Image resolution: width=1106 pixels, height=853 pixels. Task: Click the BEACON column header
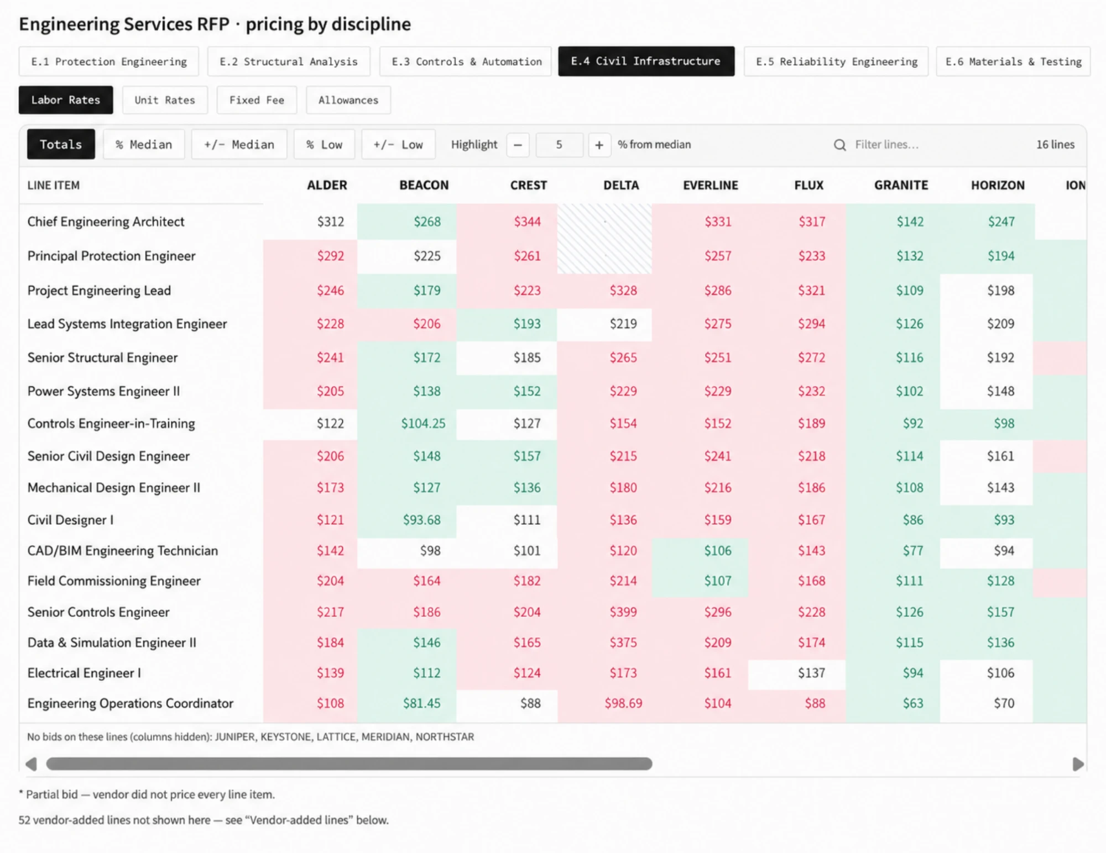click(424, 186)
